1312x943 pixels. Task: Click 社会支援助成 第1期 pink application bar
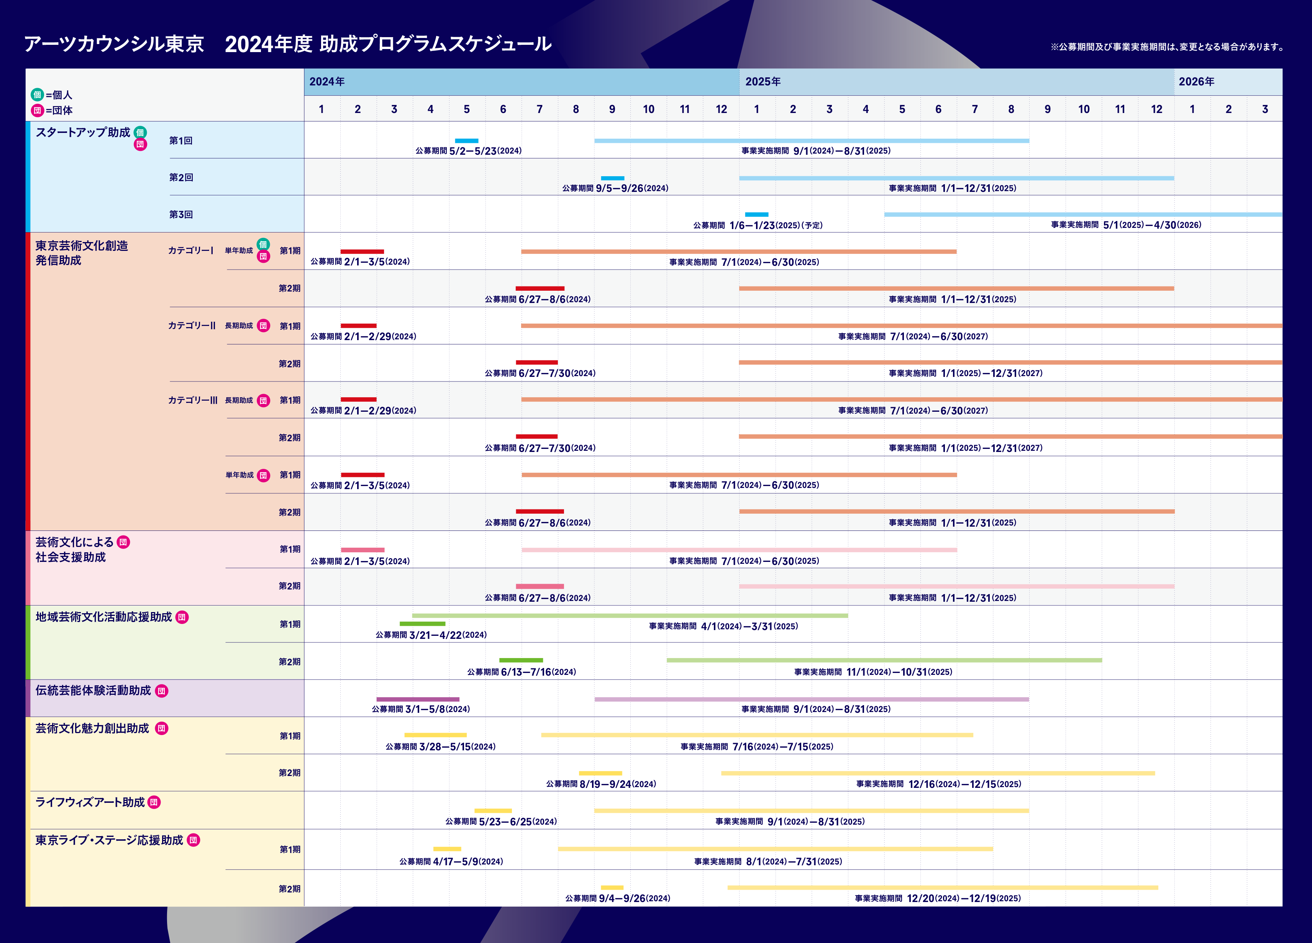pos(363,550)
